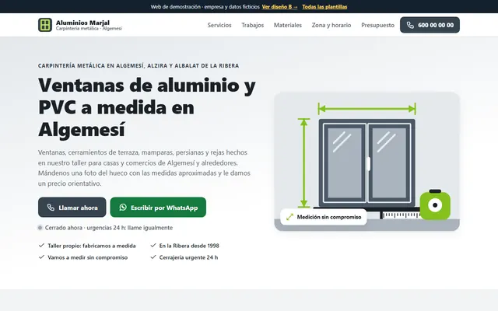Viewport: 498px width, 311px height.
Task: Open the Todas las plantillas link
Action: click(324, 7)
